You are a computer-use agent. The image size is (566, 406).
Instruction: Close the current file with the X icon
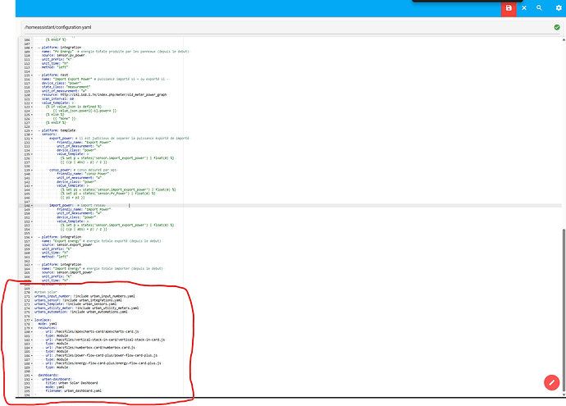(x=524, y=7)
